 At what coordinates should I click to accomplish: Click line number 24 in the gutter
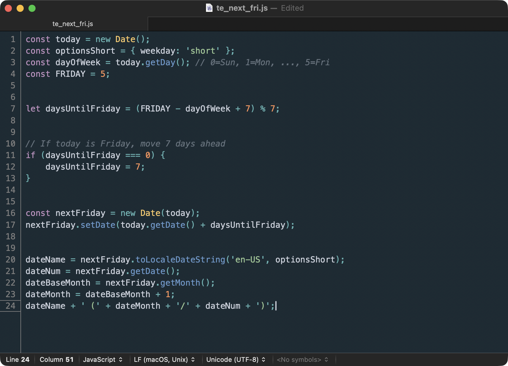click(11, 306)
